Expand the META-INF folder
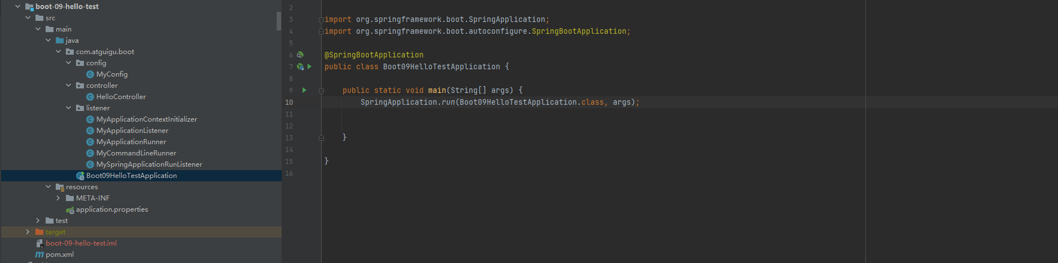Image resolution: width=1058 pixels, height=263 pixels. click(59, 198)
